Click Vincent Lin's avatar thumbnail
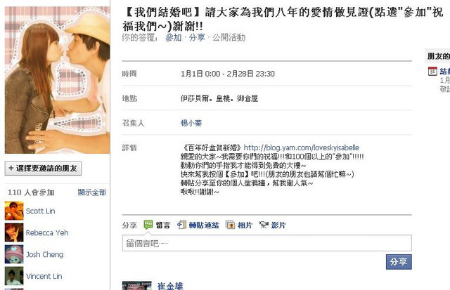 [x=14, y=276]
